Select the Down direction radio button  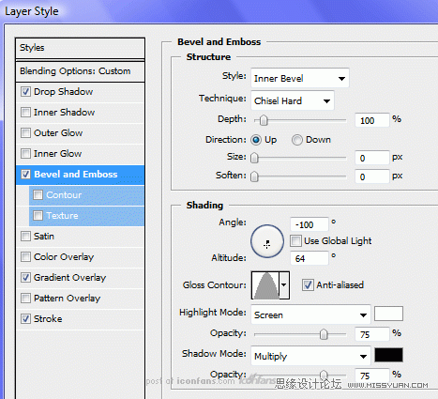coord(297,140)
